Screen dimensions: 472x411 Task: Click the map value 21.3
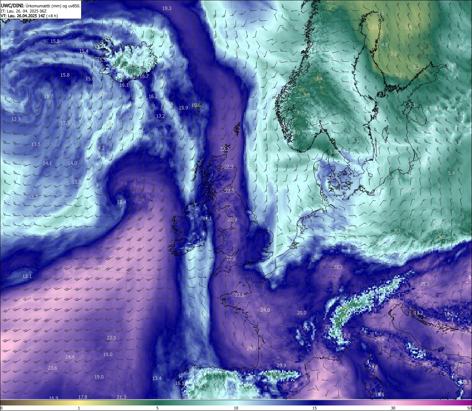coord(121,397)
